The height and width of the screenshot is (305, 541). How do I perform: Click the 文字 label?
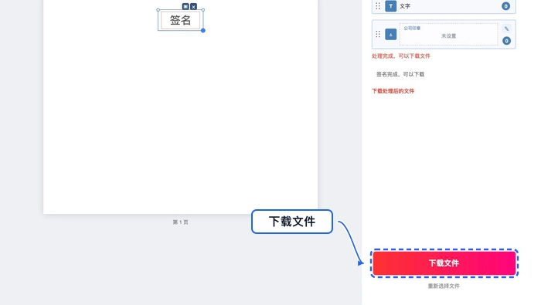(x=405, y=6)
